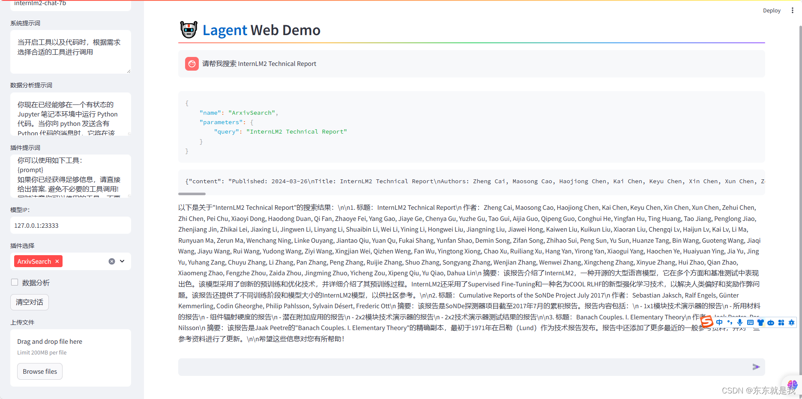Click the "query" line in the JSON block
The image size is (802, 399).
tap(281, 131)
